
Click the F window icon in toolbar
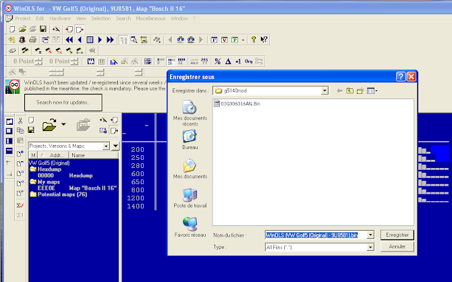(214, 40)
